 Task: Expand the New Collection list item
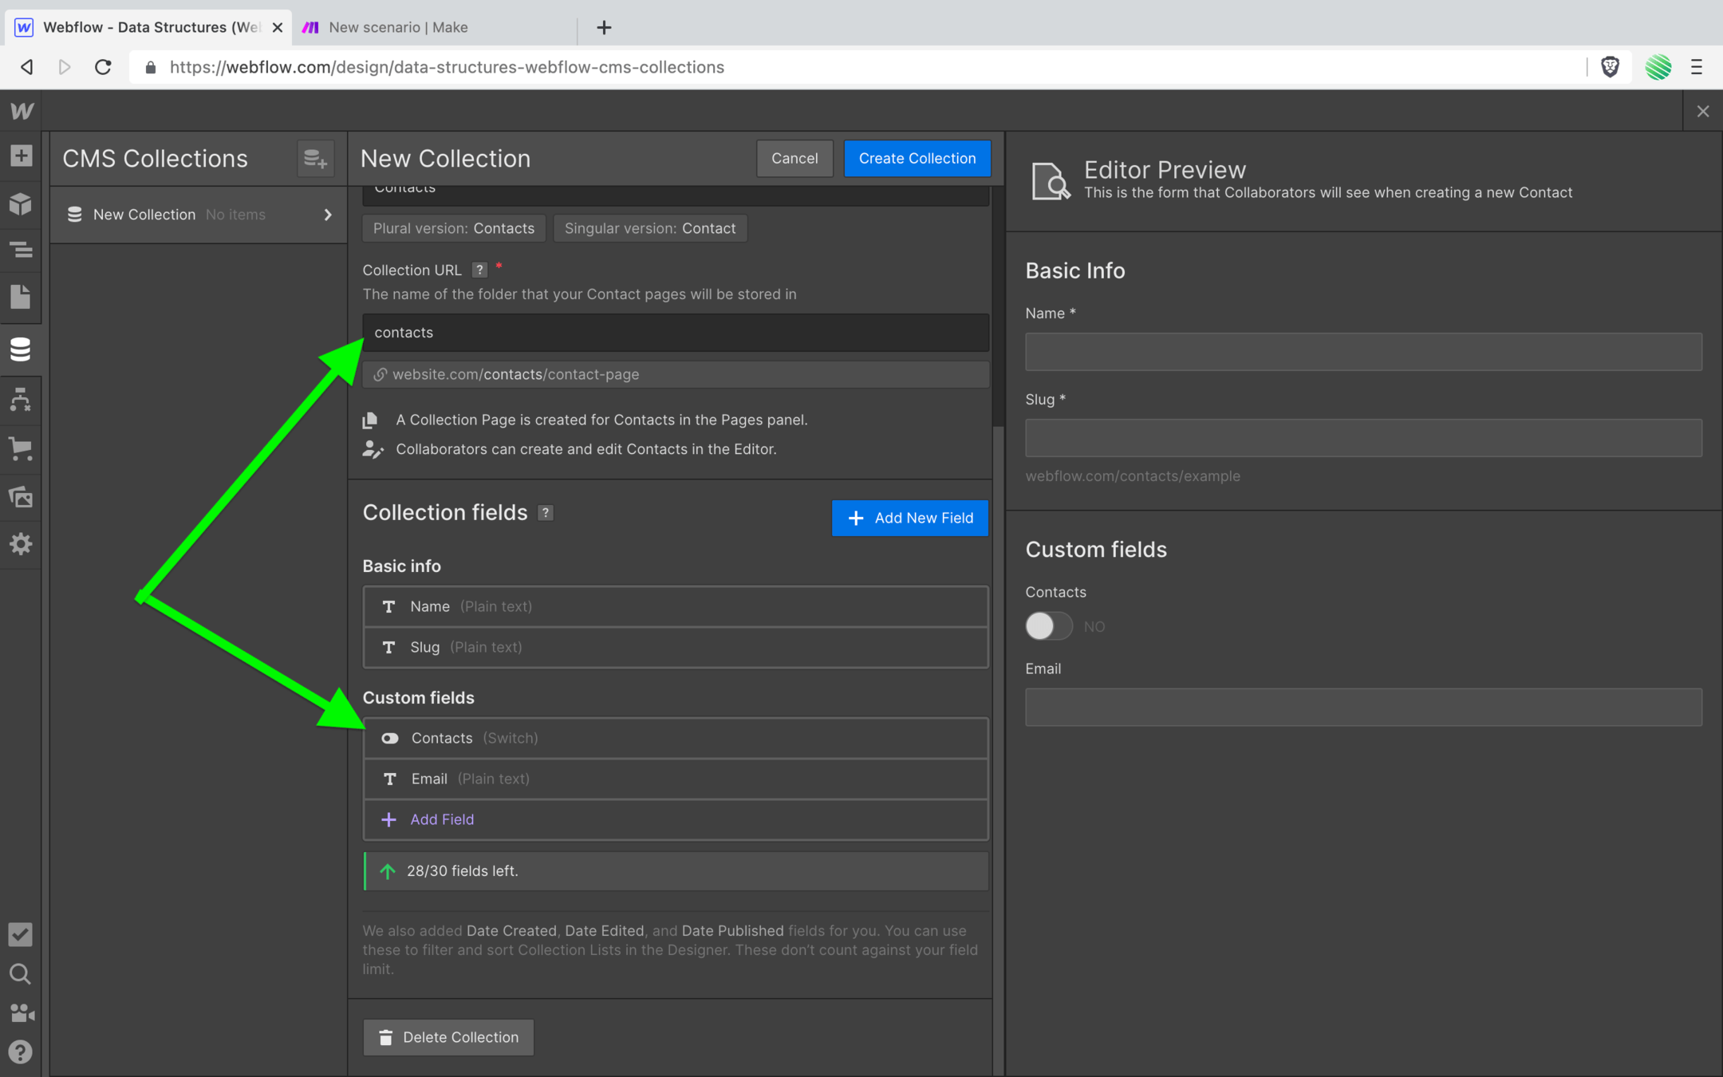point(327,214)
